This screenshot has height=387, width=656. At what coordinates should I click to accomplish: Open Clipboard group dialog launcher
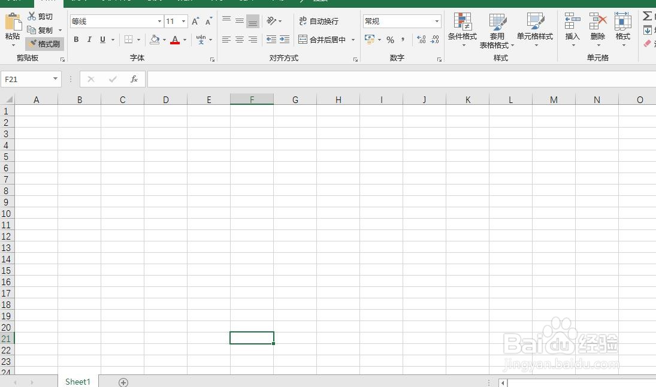pos(62,60)
